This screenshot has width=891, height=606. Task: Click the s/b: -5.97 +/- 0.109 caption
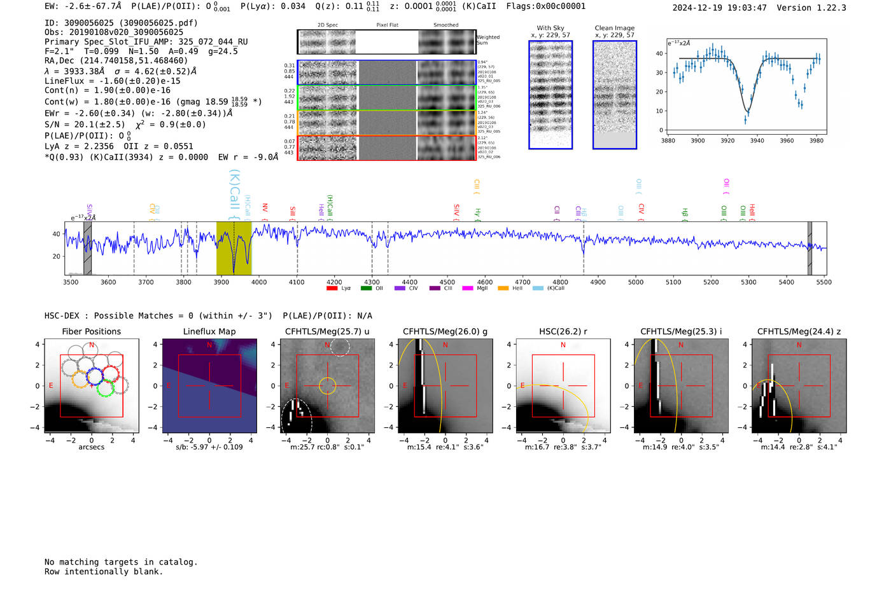point(209,447)
